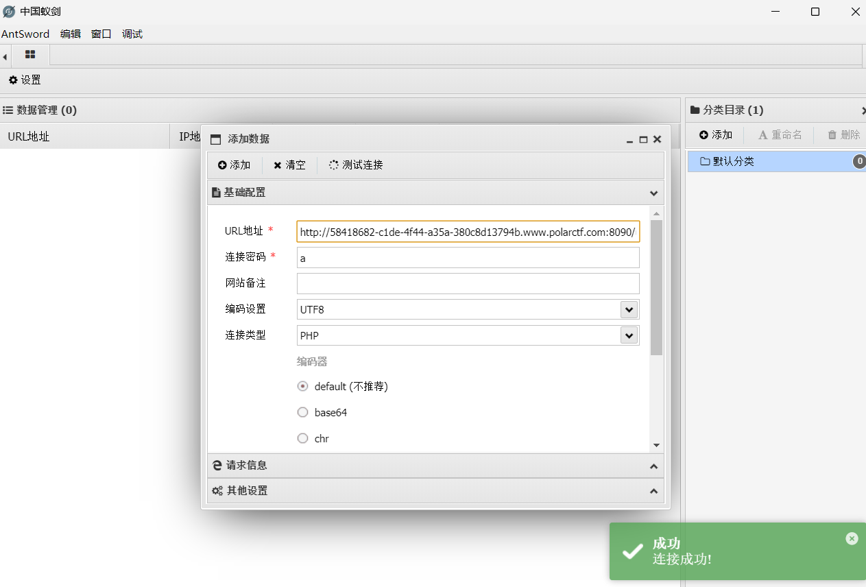Add a category in 分类目录 panel
This screenshot has width=866, height=587.
pyautogui.click(x=716, y=135)
